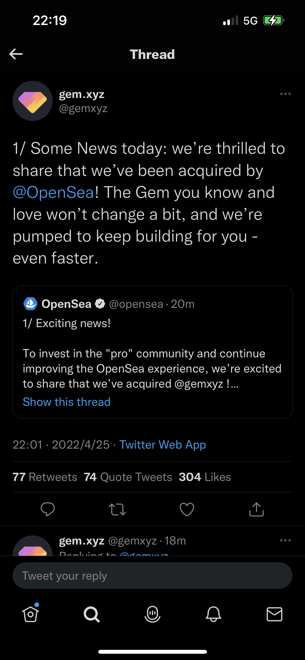View the 77 Retweets list

[45, 477]
